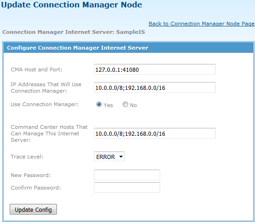Click the CMA Host and Port input field
This screenshot has width=255, height=222.
click(155, 70)
